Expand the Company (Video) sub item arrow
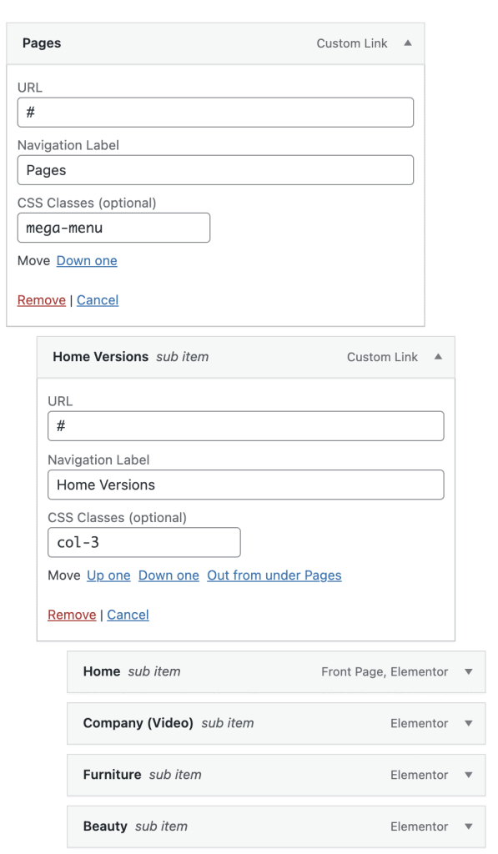This screenshot has width=498, height=854. (469, 723)
